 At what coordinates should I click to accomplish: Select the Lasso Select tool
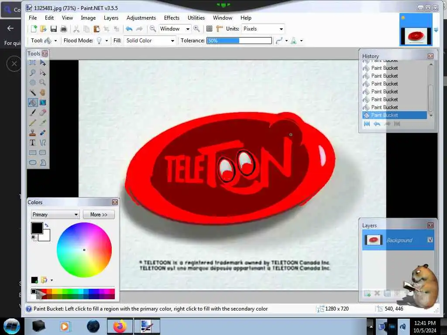[33, 73]
